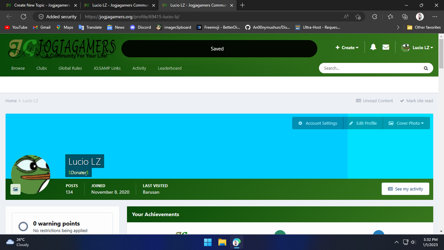The height and width of the screenshot is (250, 444).
Task: Open the Clubs menu item
Action: click(x=42, y=68)
